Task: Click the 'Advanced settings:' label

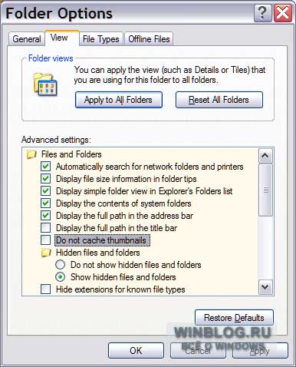Action: [56, 140]
